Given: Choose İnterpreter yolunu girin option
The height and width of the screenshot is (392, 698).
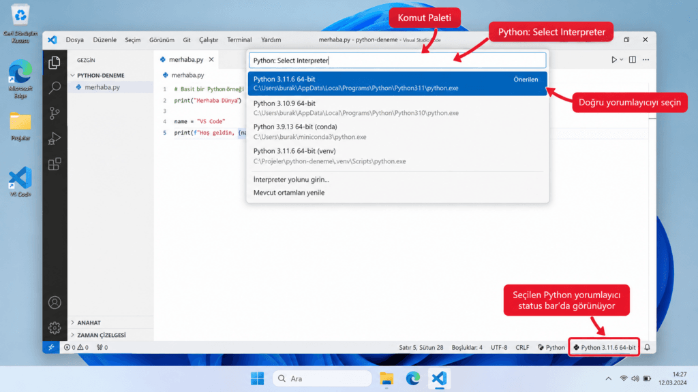Looking at the screenshot, I should tap(397, 180).
